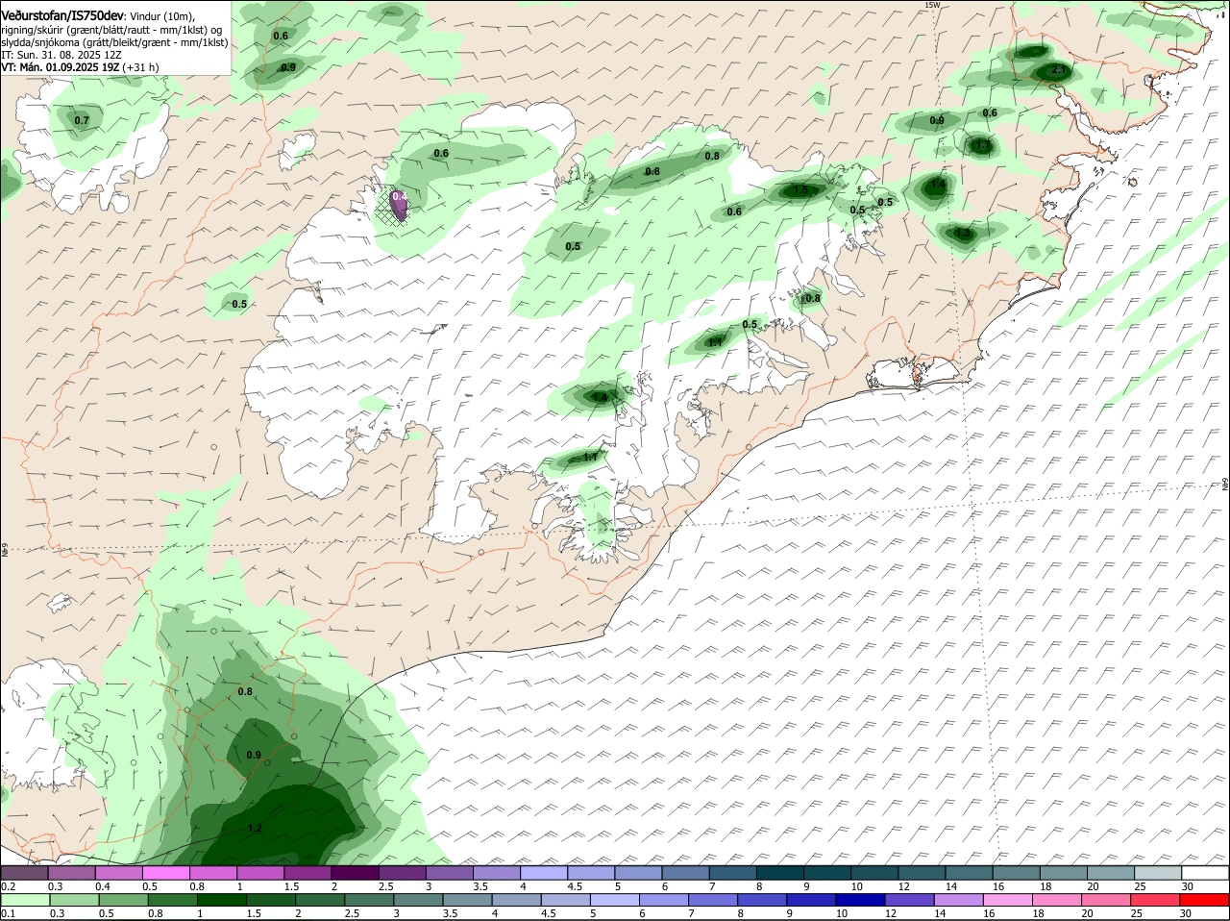Viewport: 1230px width, 921px height.
Task: Pick the violet swatch between 12 and 14 in rain scale
Action: (x=910, y=900)
